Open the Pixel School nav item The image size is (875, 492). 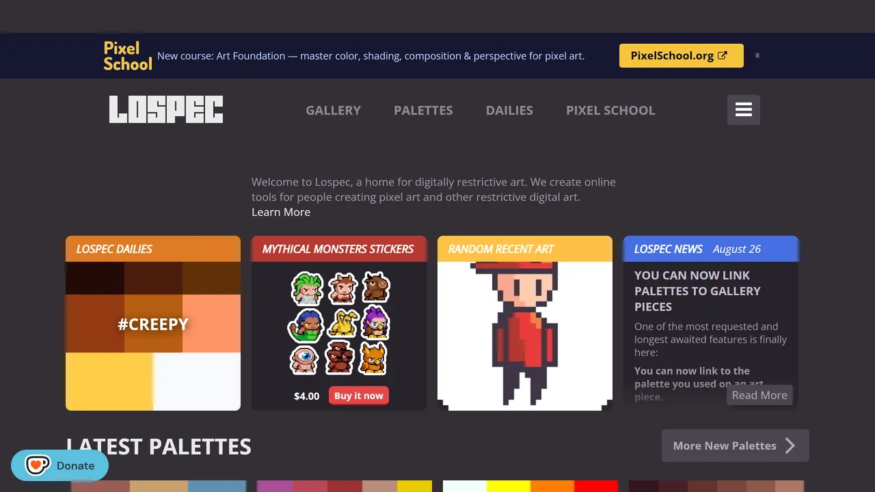click(610, 110)
